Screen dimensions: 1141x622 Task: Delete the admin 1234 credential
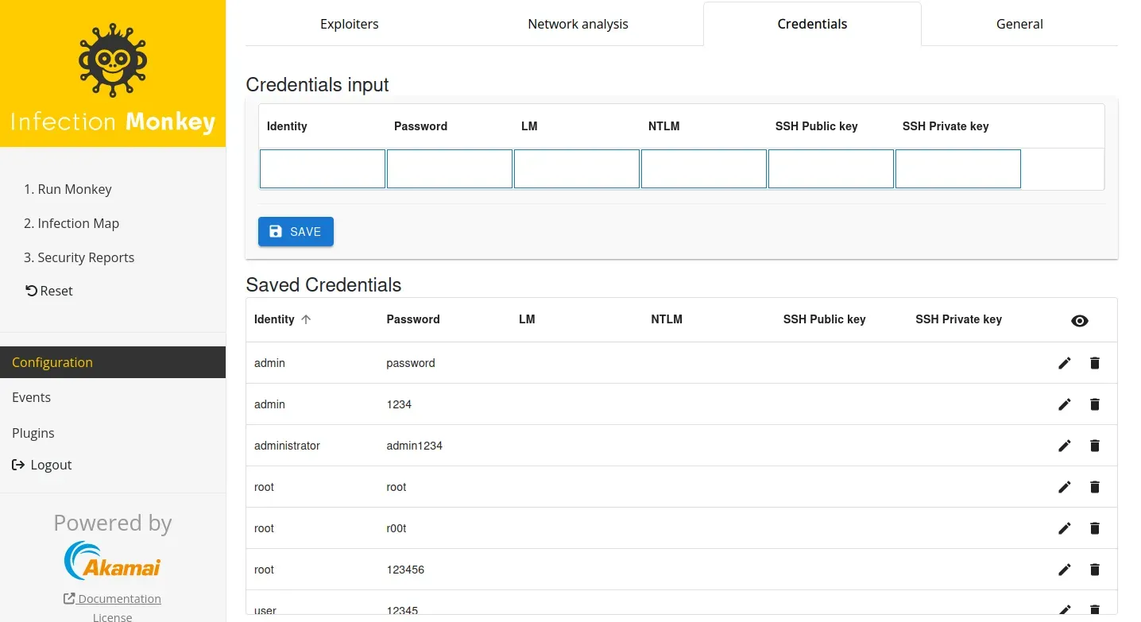point(1094,404)
